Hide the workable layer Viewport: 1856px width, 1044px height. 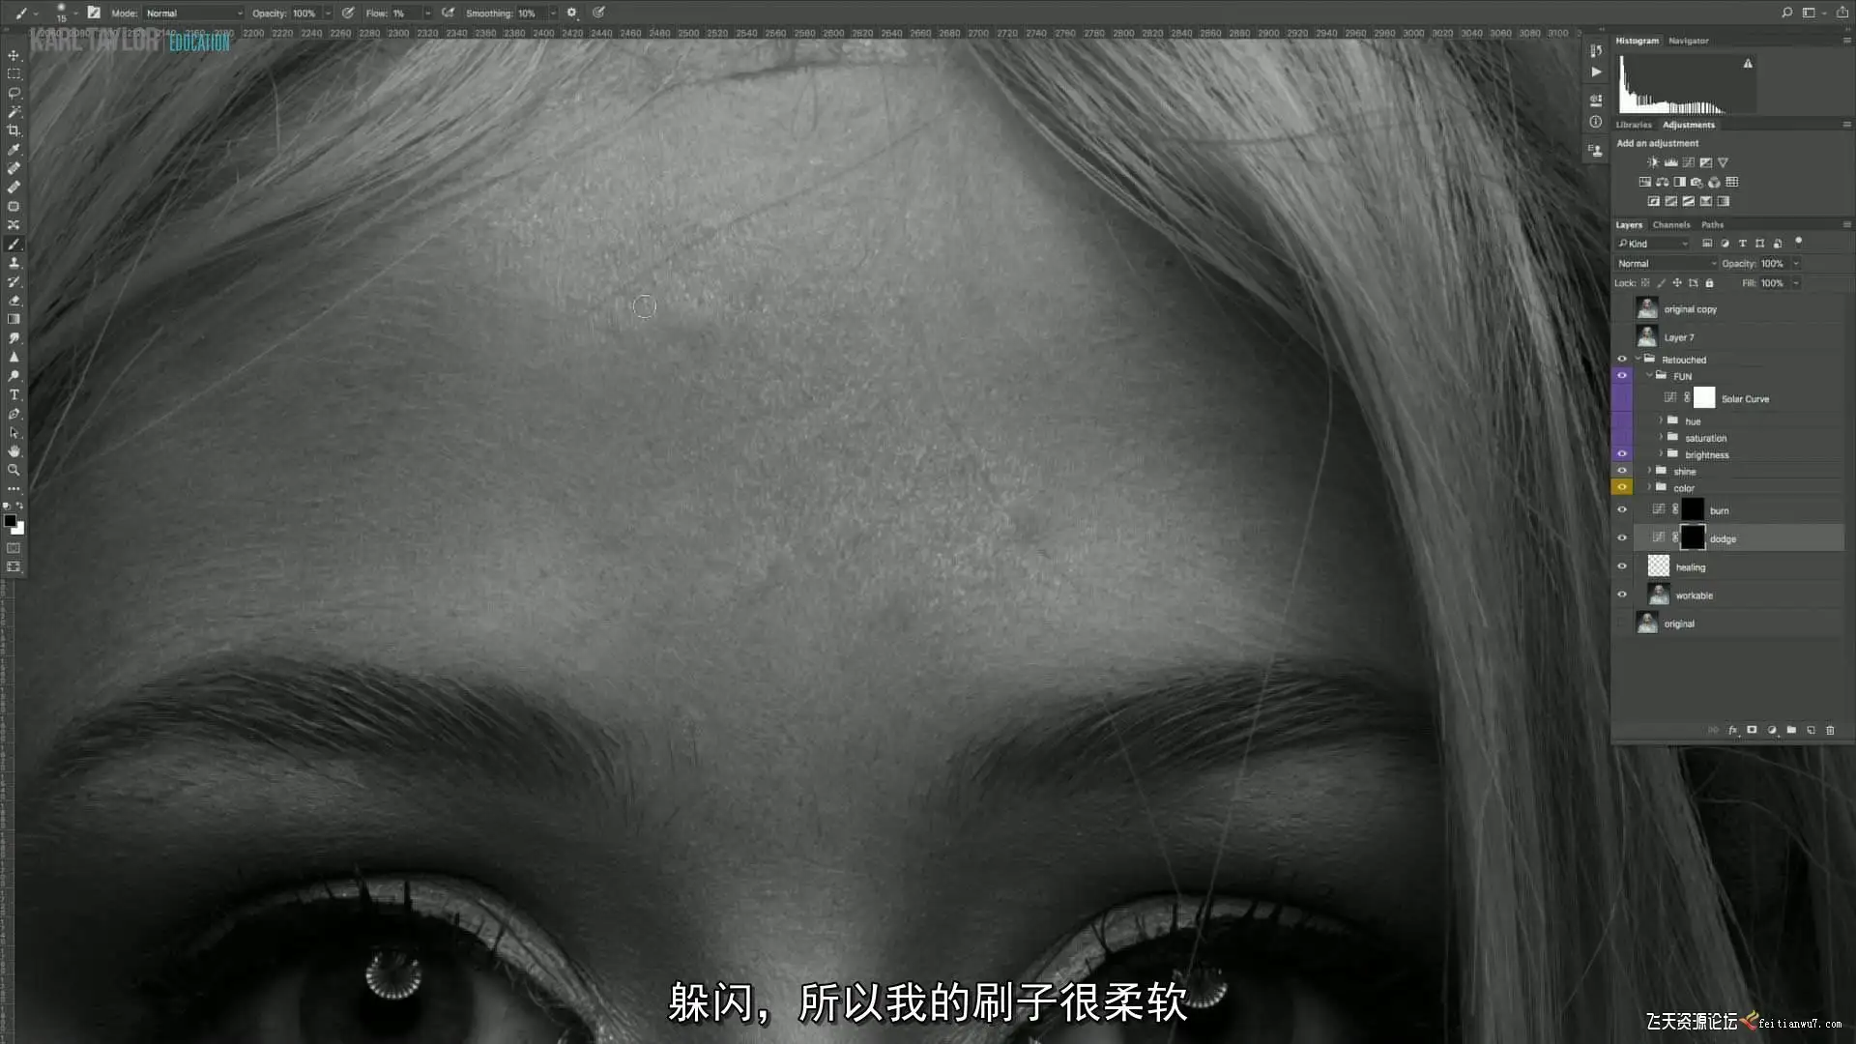1622,594
